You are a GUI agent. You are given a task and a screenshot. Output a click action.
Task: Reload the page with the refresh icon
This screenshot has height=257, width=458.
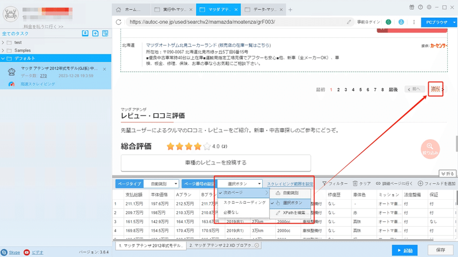[119, 22]
